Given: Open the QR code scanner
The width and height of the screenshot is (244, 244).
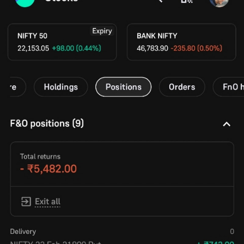Looking at the screenshot, I should [x=187, y=1].
